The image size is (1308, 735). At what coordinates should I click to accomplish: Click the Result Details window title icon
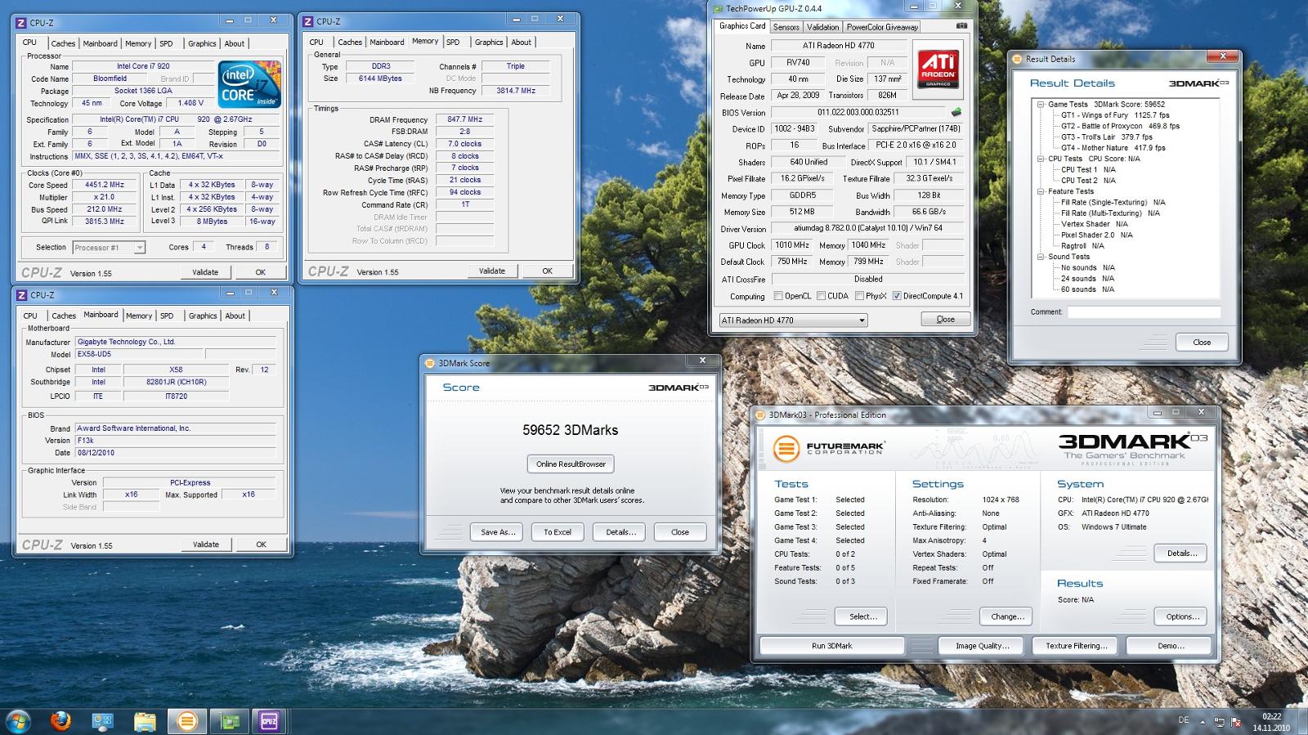tap(1018, 59)
